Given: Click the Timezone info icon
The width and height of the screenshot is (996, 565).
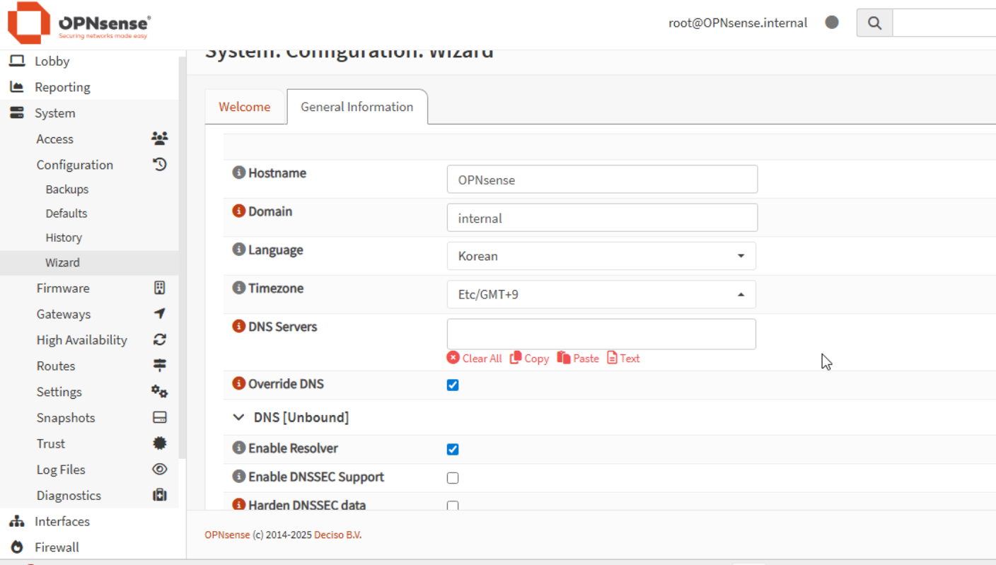Looking at the screenshot, I should click(239, 288).
